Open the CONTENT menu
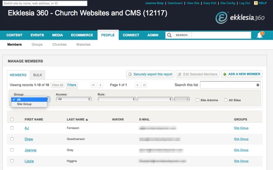The height and width of the screenshot is (170, 273). coord(14,35)
